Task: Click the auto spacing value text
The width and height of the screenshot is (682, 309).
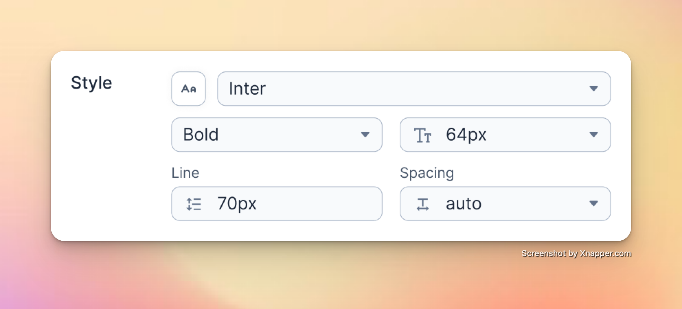Action: (464, 204)
